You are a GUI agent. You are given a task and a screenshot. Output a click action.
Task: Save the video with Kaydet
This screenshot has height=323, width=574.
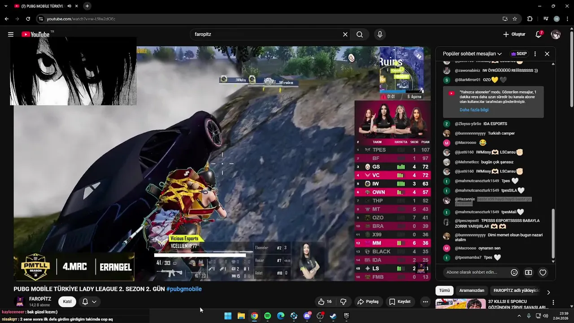(x=400, y=301)
